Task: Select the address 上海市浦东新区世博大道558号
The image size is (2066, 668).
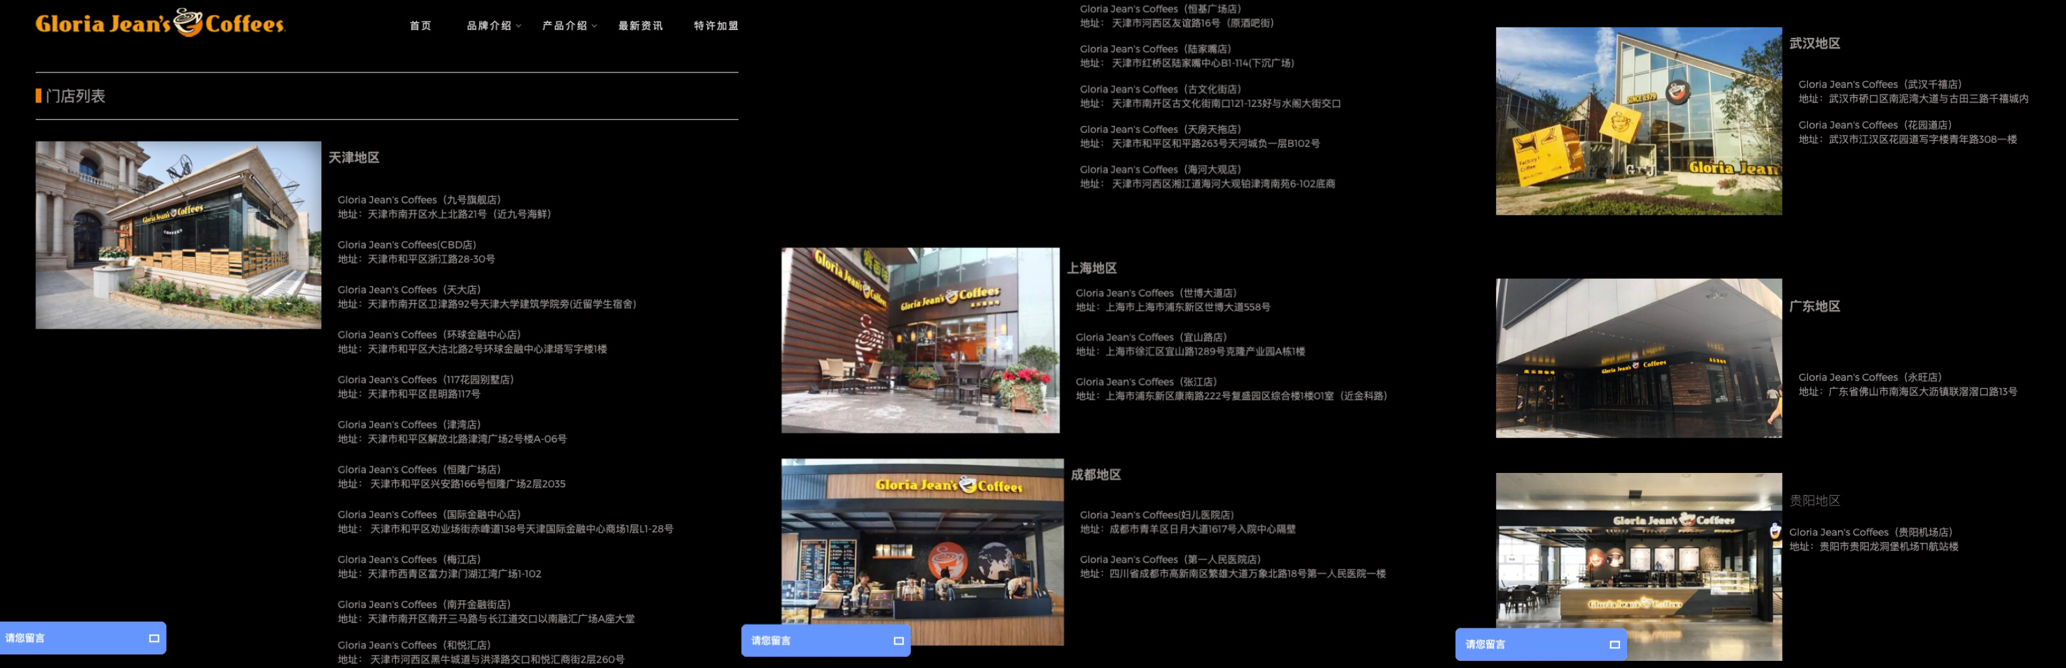Action: click(x=1188, y=307)
